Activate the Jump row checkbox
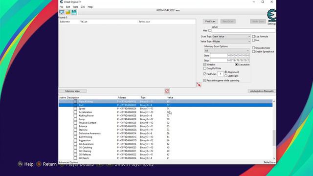Image resolution: width=313 pixels, height=176 pixels. (x=75, y=119)
